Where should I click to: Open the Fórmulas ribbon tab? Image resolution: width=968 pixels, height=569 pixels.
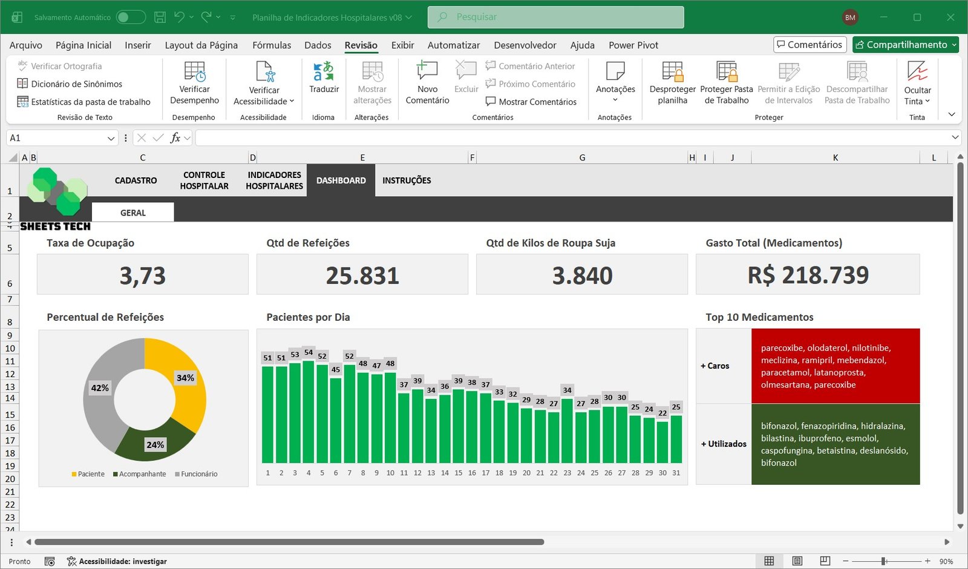(271, 45)
